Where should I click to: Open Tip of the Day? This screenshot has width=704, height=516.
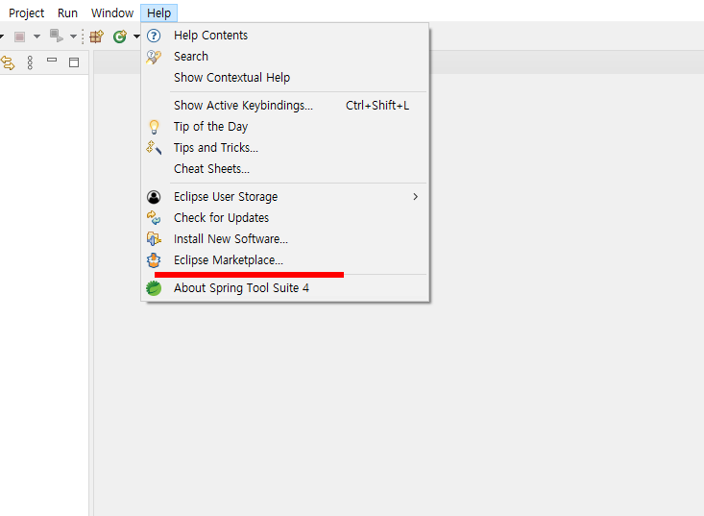[x=284, y=126]
